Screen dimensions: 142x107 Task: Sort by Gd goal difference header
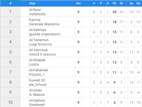138,3
